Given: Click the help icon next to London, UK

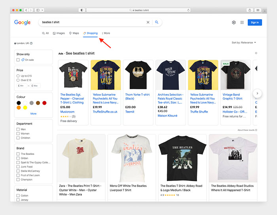Looking at the screenshot, I should pos(31,43).
